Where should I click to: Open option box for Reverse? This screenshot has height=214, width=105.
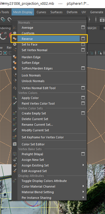[83, 39]
